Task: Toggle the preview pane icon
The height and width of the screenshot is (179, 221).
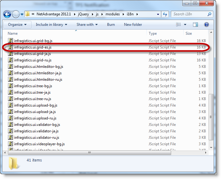Action: tap(195, 25)
